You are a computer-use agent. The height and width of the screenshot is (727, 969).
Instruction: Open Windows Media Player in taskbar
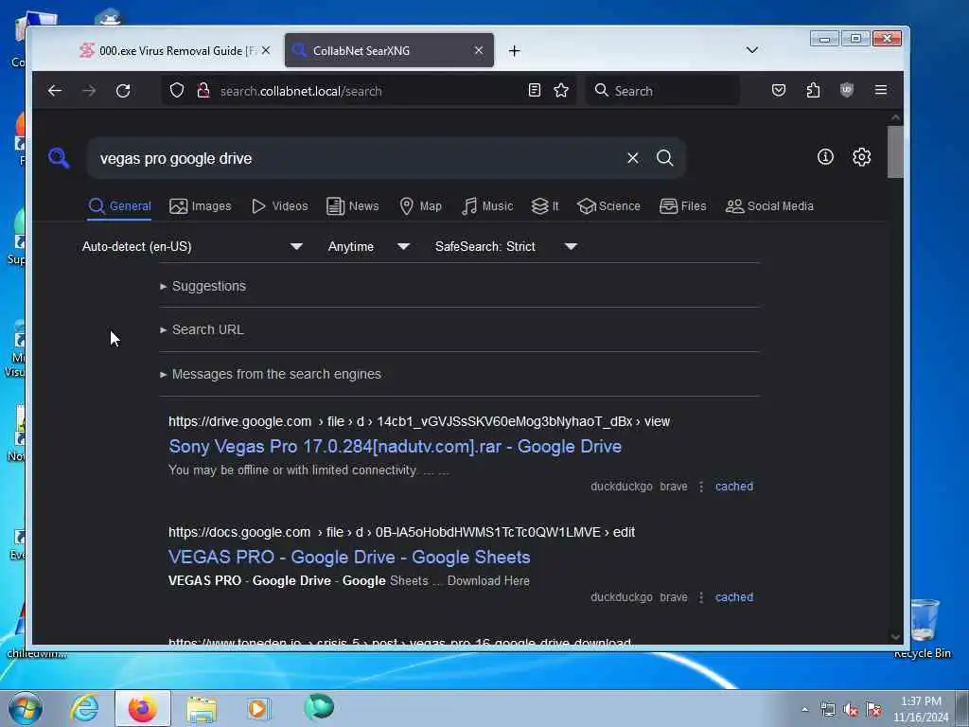[x=258, y=708]
